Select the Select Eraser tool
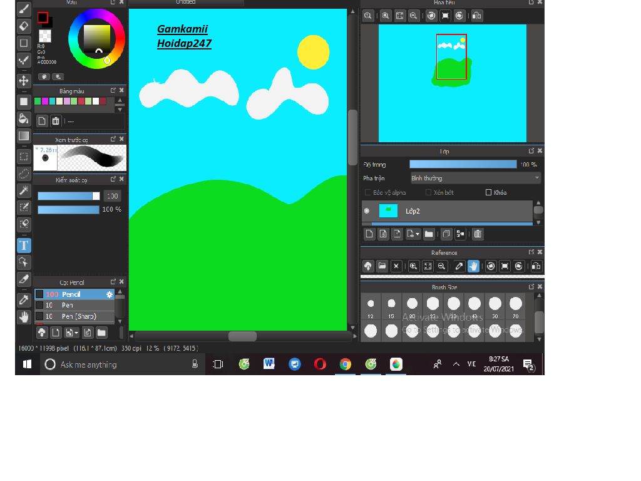 point(24,224)
